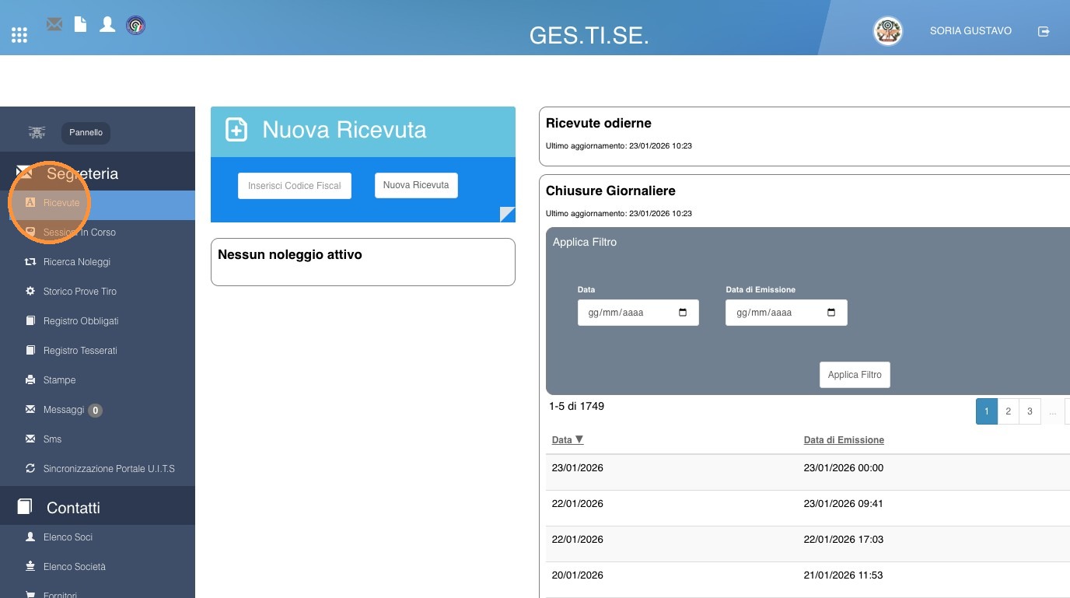This screenshot has height=598, width=1070.
Task: Click the person icon in the top bar
Action: pos(107,24)
